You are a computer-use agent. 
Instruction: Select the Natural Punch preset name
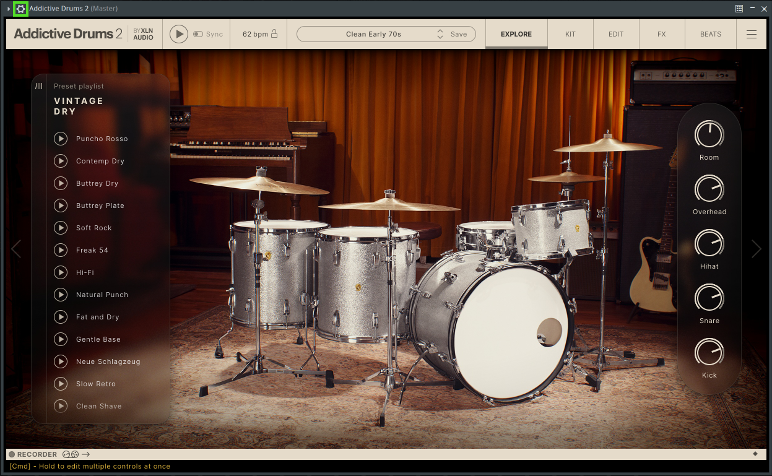(102, 295)
